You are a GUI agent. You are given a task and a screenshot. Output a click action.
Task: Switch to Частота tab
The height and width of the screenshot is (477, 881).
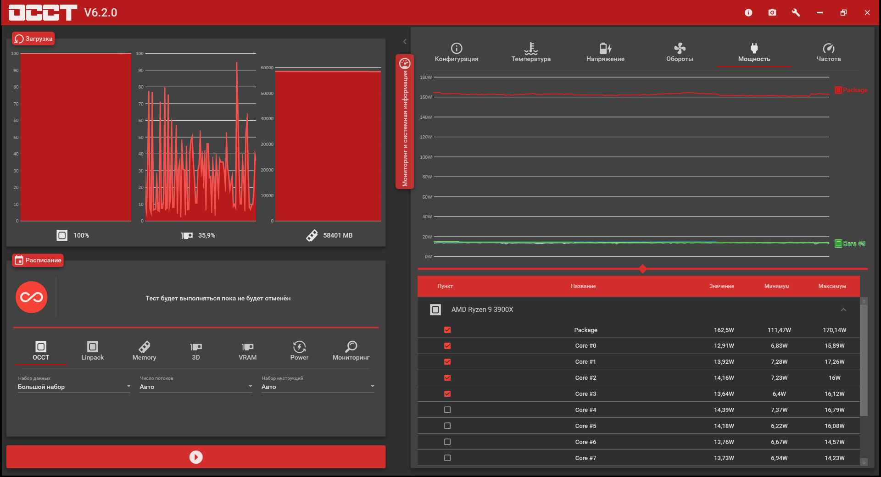829,52
